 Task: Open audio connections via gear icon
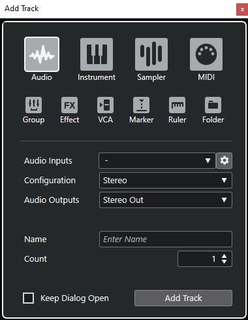[225, 161]
